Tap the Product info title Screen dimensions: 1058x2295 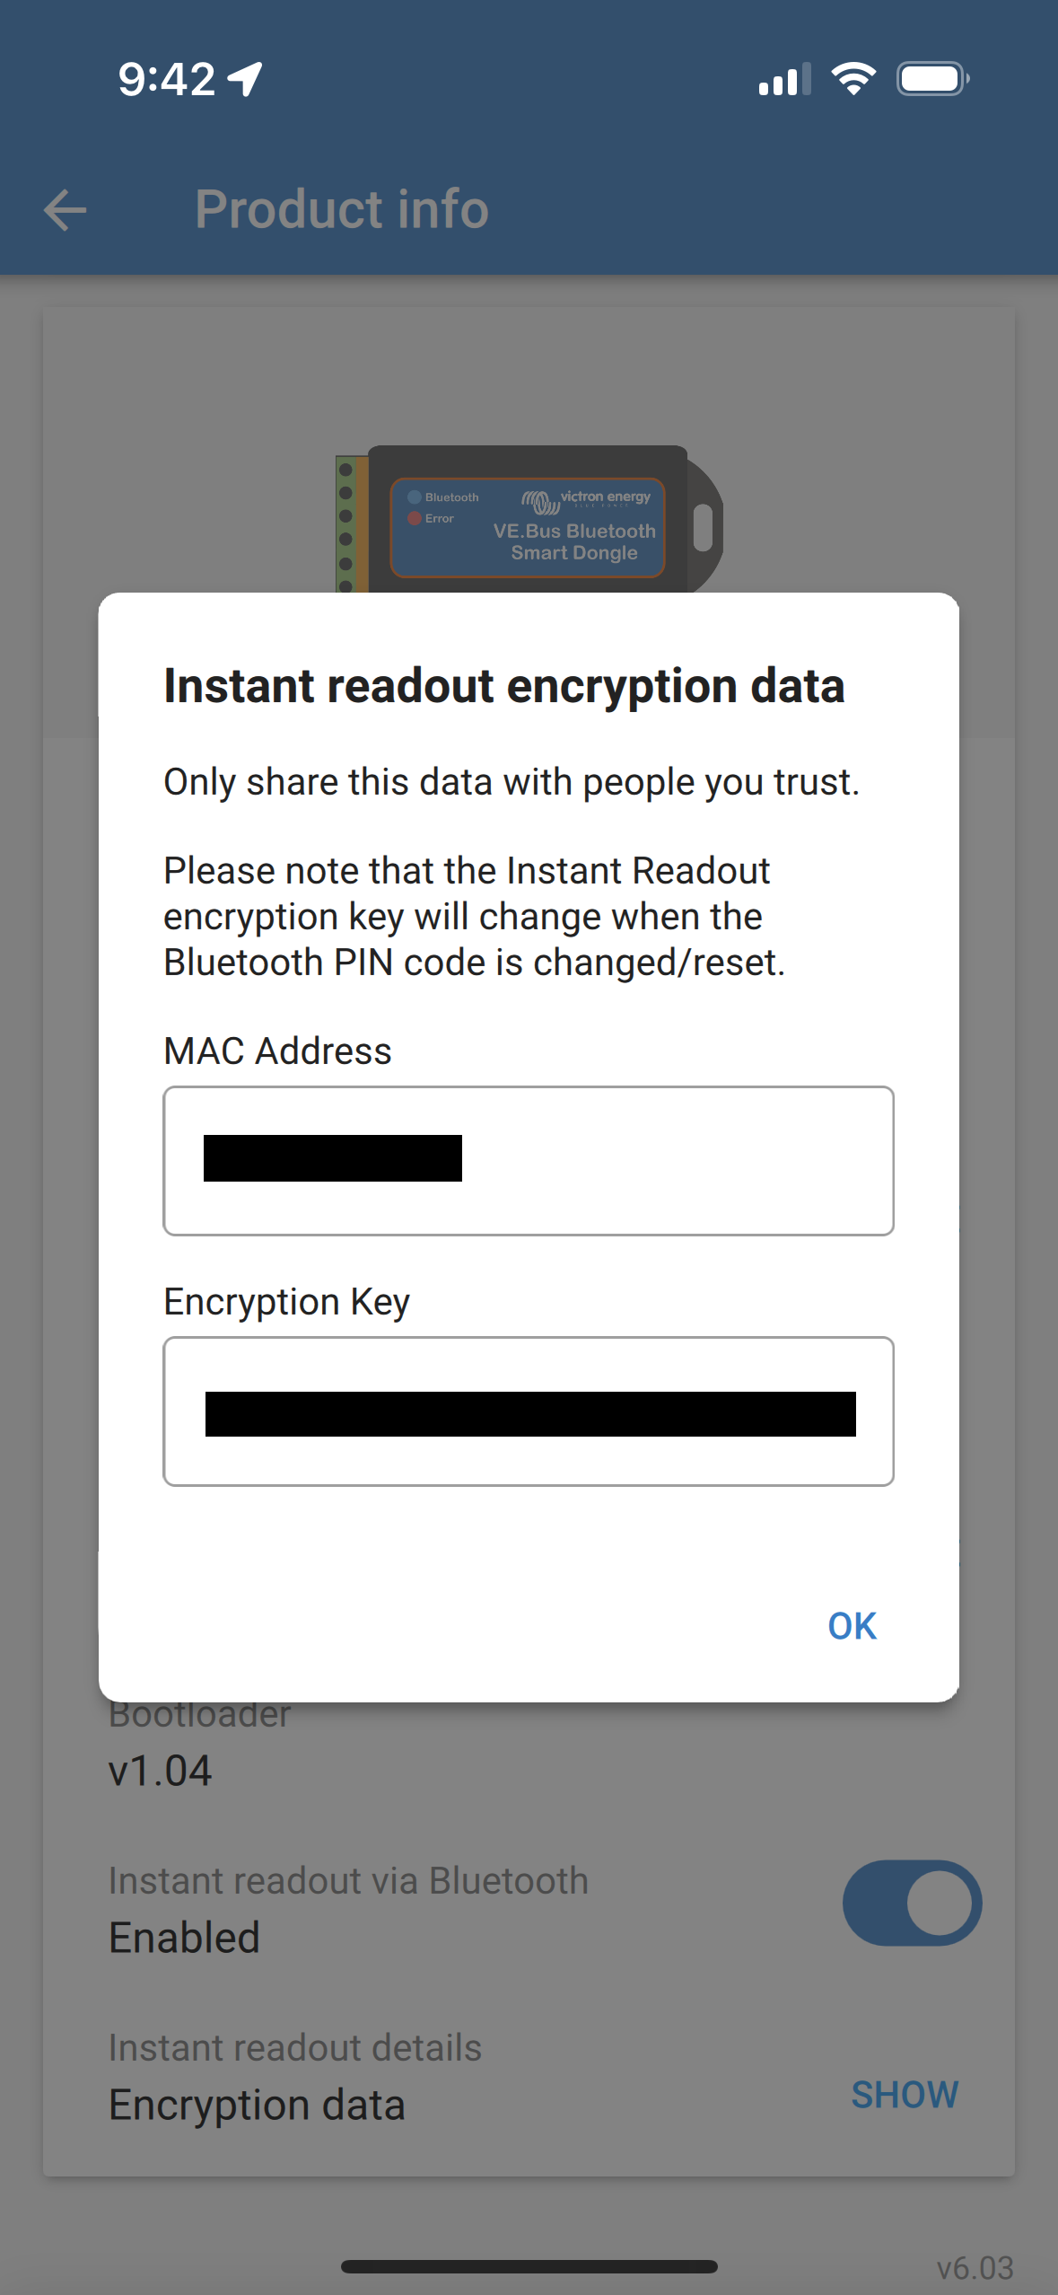click(342, 209)
